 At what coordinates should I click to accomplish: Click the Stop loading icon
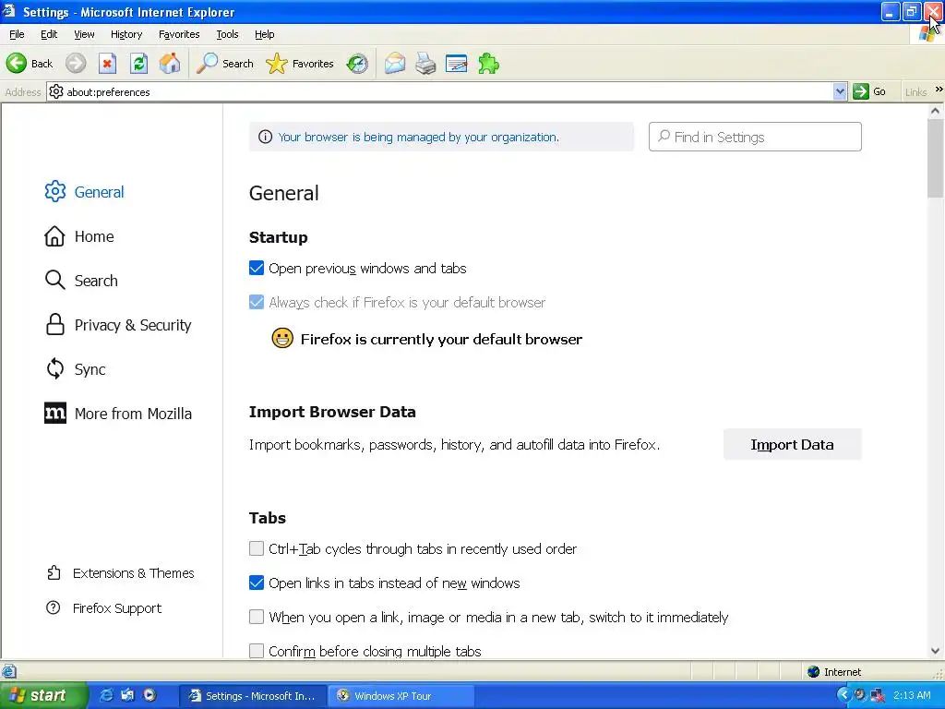tap(107, 64)
